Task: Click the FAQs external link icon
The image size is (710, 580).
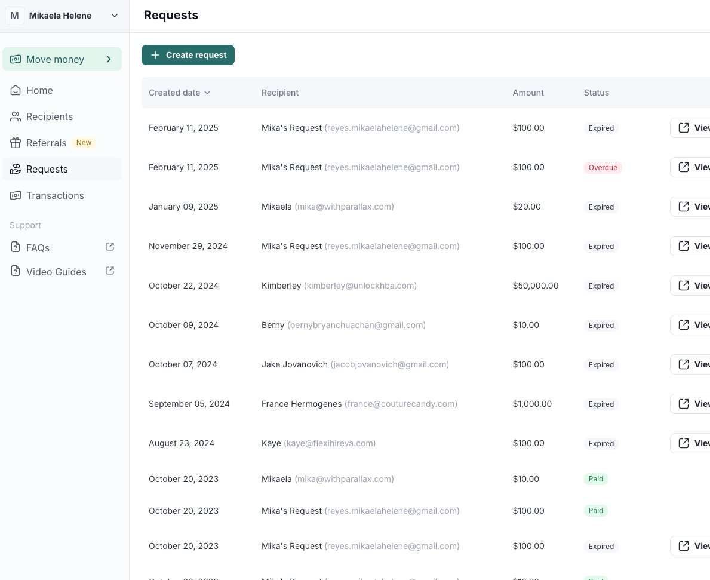Action: pyautogui.click(x=110, y=247)
